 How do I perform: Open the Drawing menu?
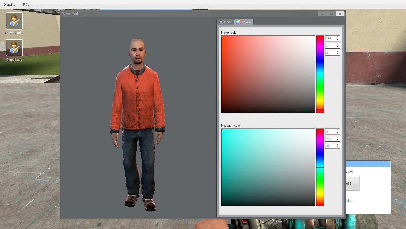[x=10, y=4]
